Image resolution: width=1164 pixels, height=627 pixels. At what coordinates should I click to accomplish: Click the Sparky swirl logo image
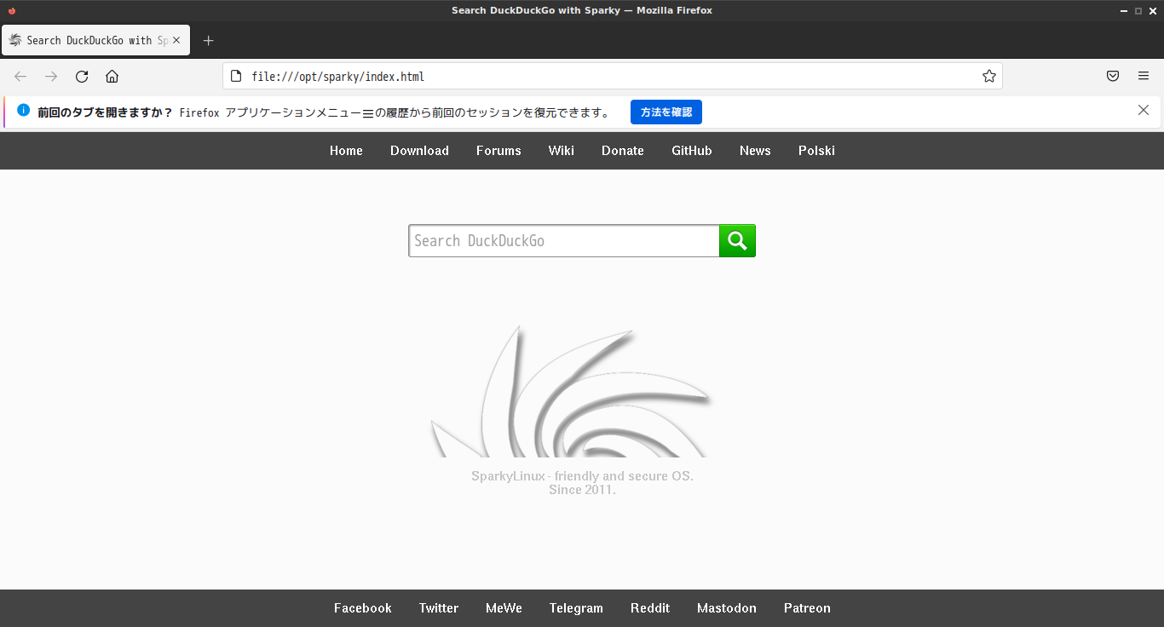tap(571, 391)
